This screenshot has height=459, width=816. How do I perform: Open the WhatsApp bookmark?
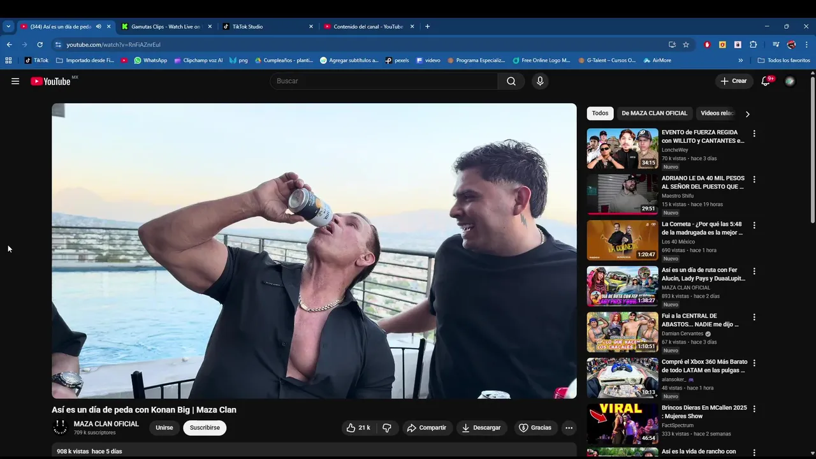pyautogui.click(x=150, y=61)
